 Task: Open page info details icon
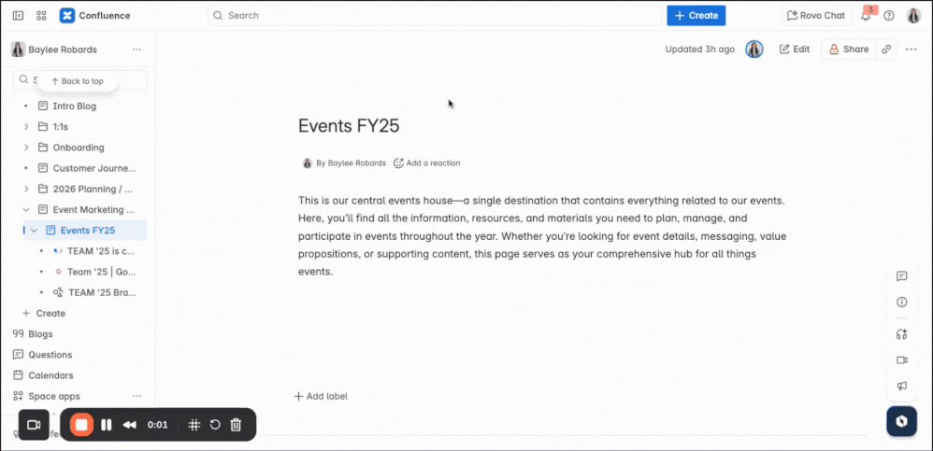point(901,303)
